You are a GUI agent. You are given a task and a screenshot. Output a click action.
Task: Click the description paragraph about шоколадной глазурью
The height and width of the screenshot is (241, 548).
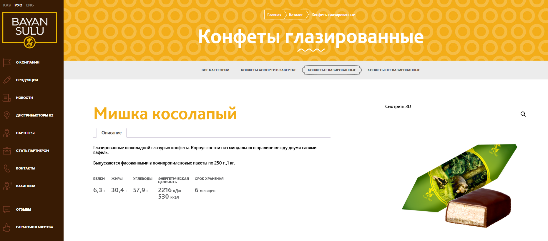click(x=205, y=150)
